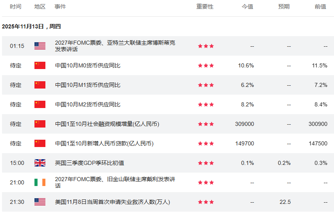The width and height of the screenshot is (334, 212).
Task: Open event 中国1至10月新增人民币贷款
Action: click(104, 143)
